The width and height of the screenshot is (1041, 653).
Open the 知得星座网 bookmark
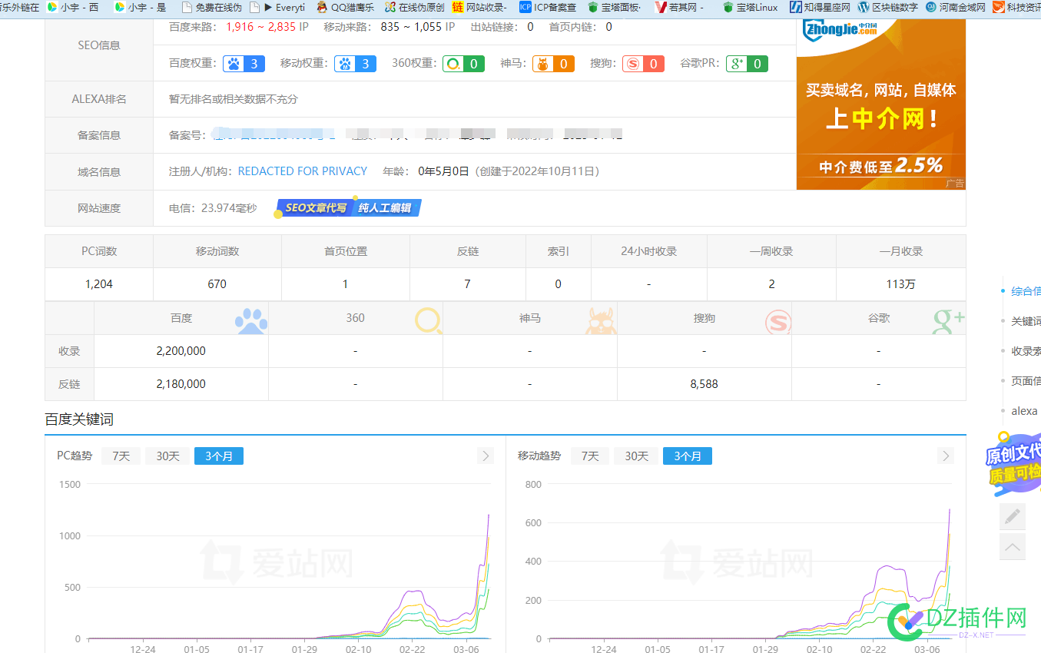(x=821, y=7)
